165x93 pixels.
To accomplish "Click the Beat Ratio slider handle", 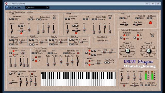I will (136, 25).
